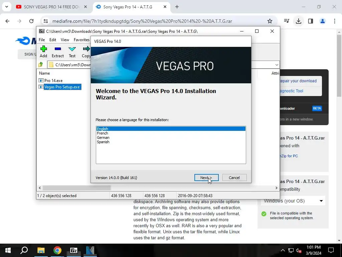This screenshot has height=257, width=342.
Task: Show hidden system tray icons
Action: 283,250
